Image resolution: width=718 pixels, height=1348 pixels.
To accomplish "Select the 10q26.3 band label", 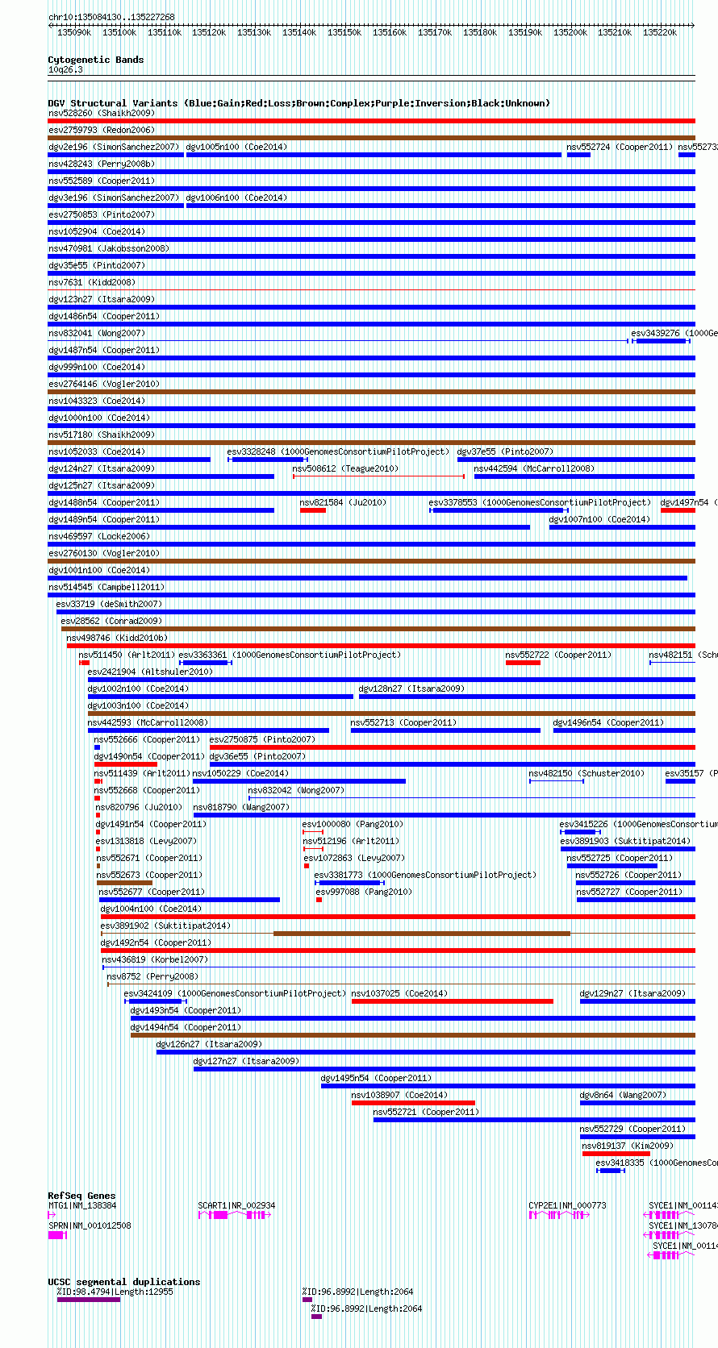I will pos(65,69).
